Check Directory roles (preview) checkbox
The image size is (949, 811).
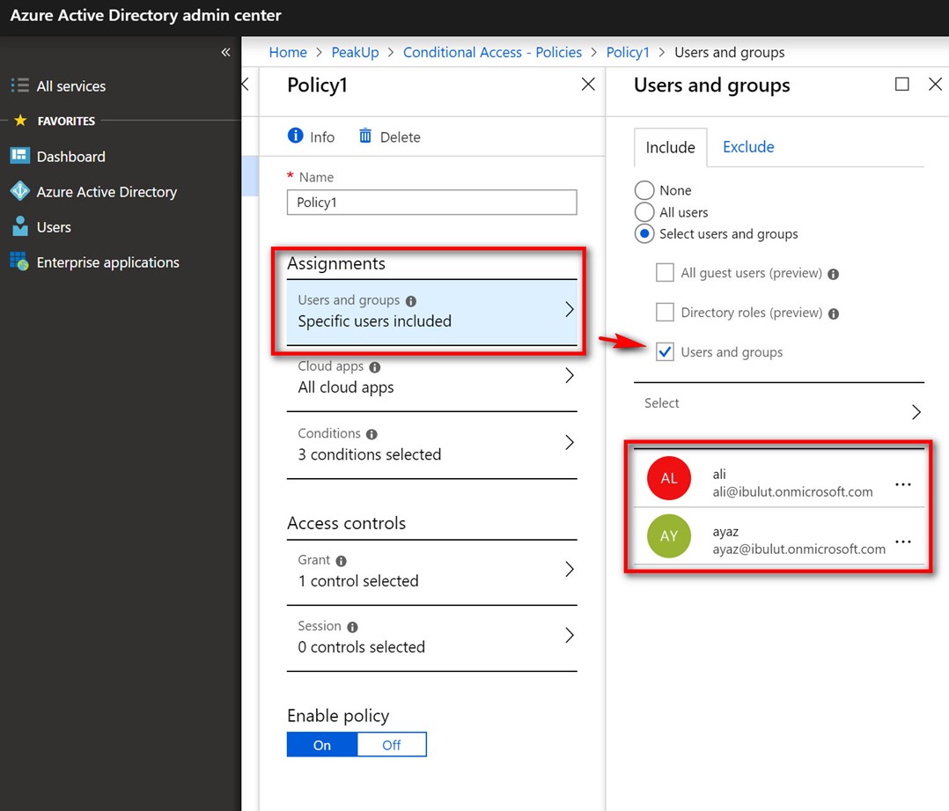click(666, 313)
